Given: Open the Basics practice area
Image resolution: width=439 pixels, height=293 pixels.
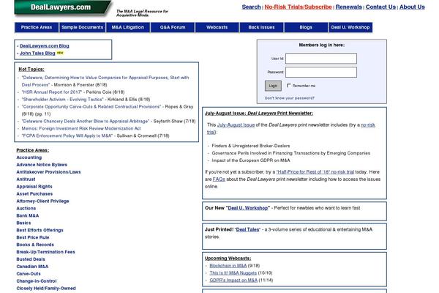Looking at the screenshot, I should [x=23, y=223].
